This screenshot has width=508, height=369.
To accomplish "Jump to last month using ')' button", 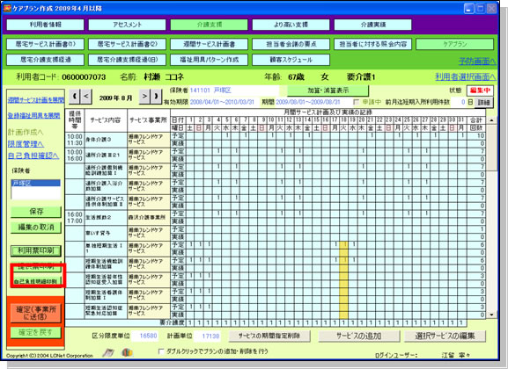I will pos(156,97).
